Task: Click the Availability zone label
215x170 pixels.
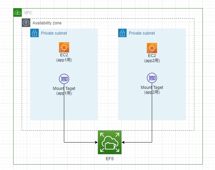Action: (x=47, y=23)
